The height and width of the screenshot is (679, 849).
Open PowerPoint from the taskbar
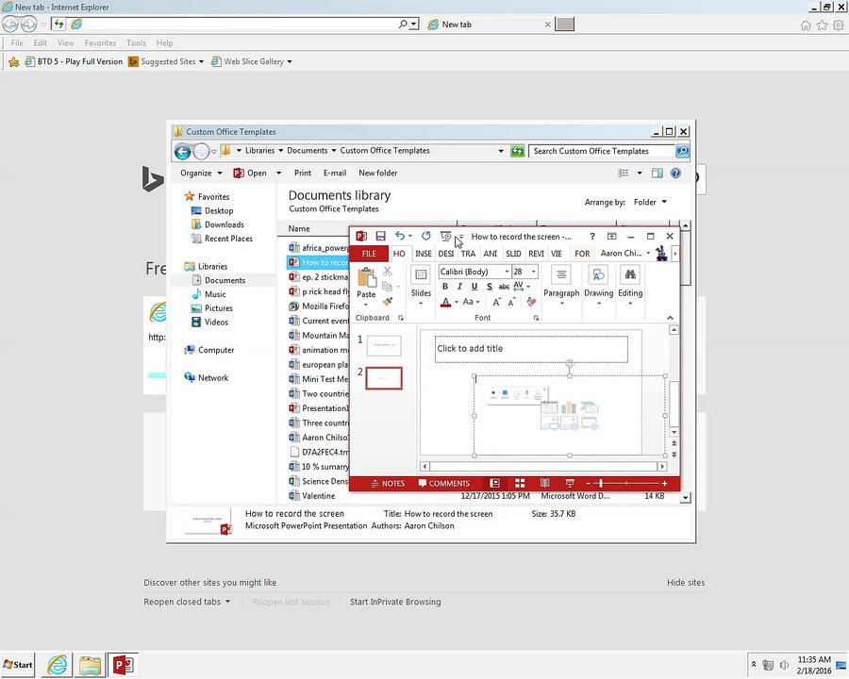pos(124,664)
